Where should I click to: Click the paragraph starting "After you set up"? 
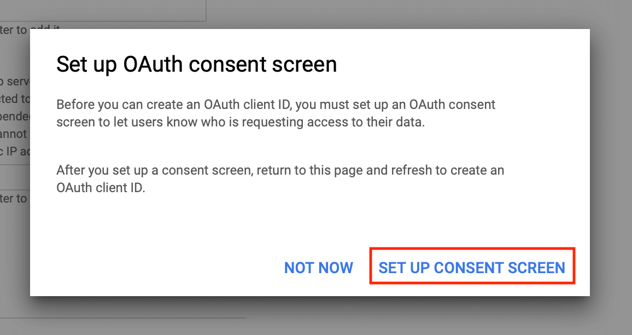[x=280, y=178]
